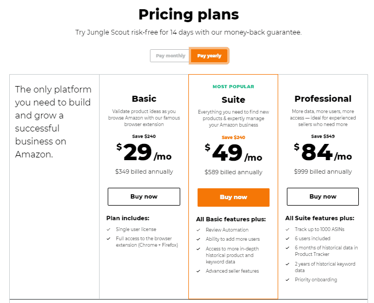Select the Suite plan heading
The width and height of the screenshot is (374, 303).
pos(233,100)
